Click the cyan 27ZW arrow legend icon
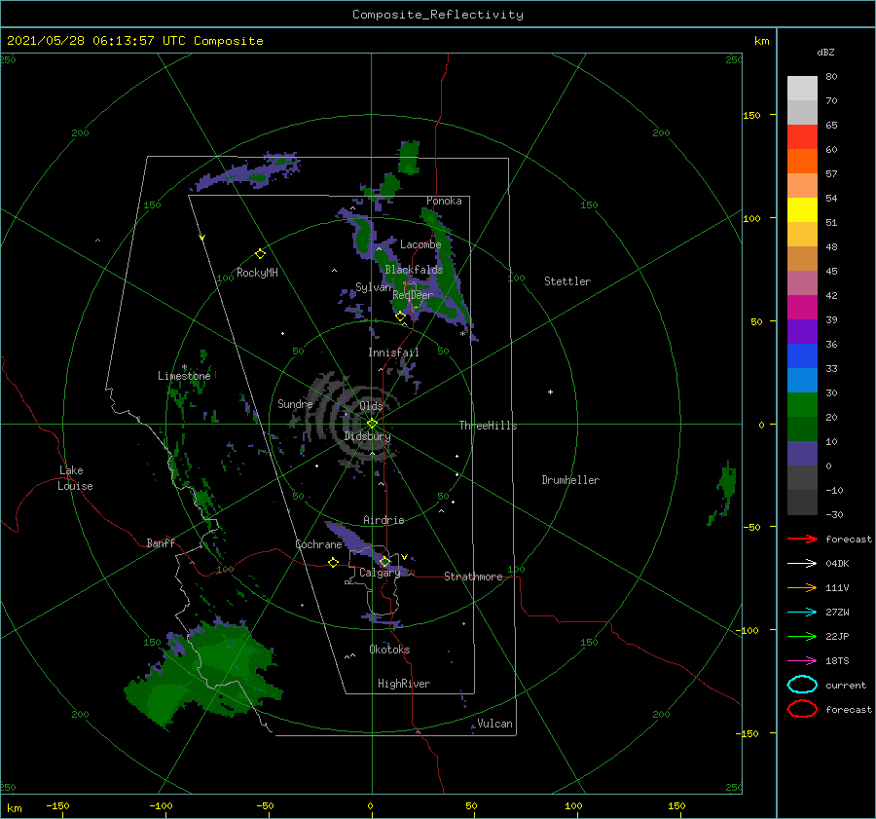Image resolution: width=876 pixels, height=819 pixels. tap(802, 613)
